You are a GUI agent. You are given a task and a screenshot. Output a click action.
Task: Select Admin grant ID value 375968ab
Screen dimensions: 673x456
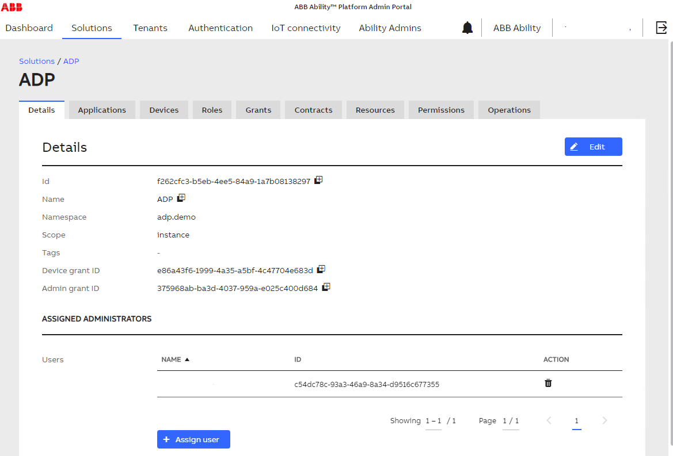pyautogui.click(x=237, y=289)
